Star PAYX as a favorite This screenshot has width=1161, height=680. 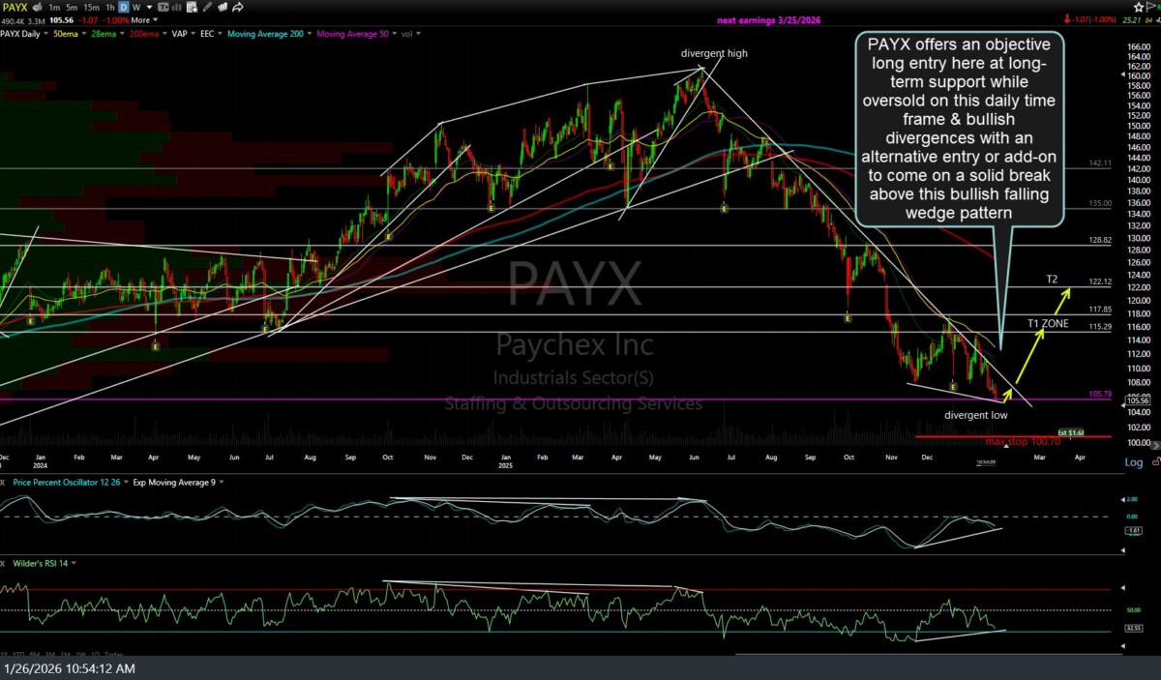pos(1138,7)
